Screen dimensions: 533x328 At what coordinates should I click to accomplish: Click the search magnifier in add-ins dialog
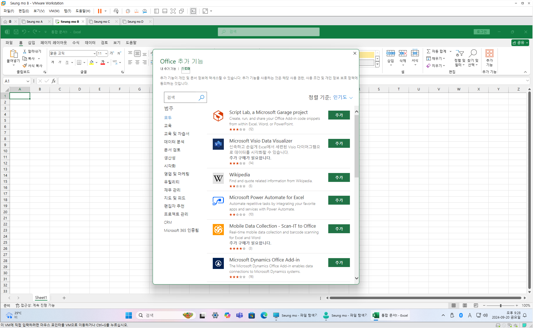[201, 97]
